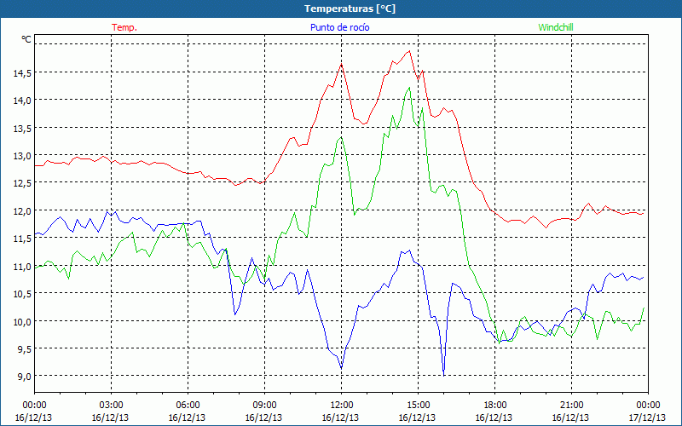The height and width of the screenshot is (426, 682).
Task: Click the 12,0 y-axis value
Action: pos(22,210)
